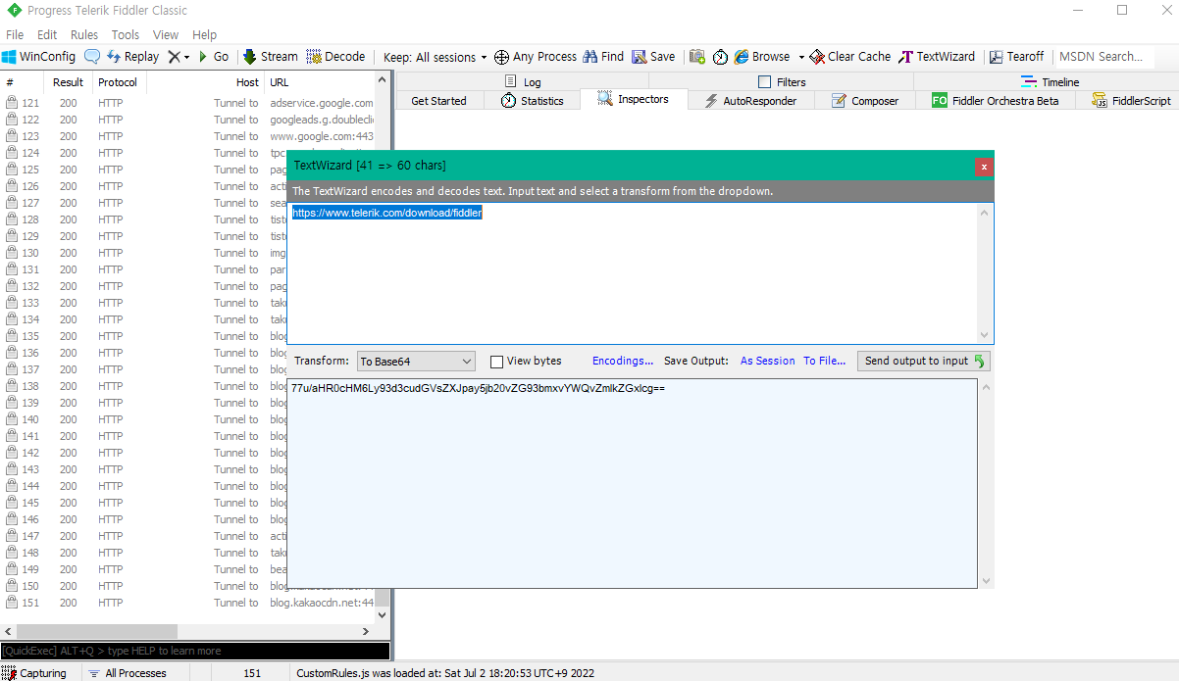
Task: Click All Processes filter in status bar
Action: click(x=128, y=673)
